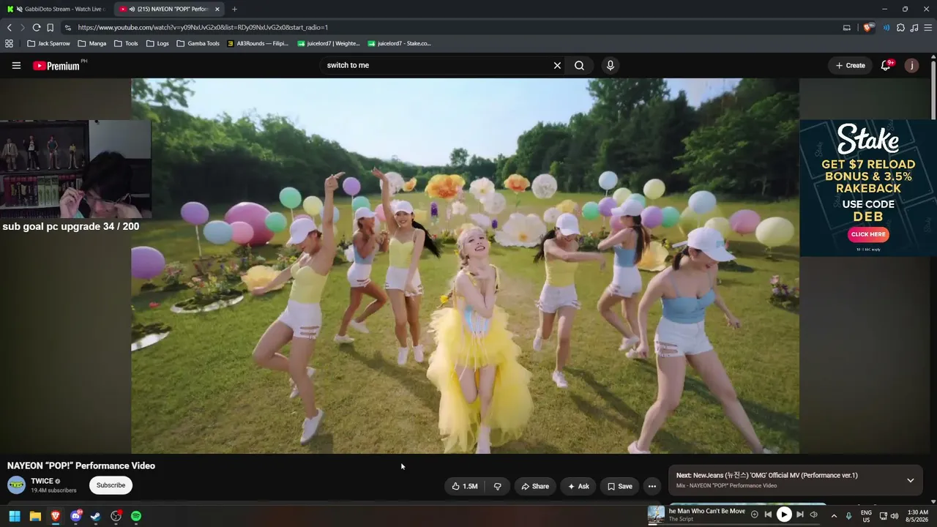Open Discord from the taskbar
This screenshot has height=527, width=937.
pos(75,516)
